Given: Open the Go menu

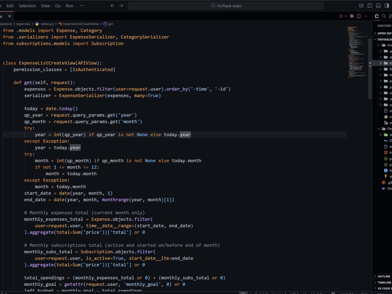Looking at the screenshot, I should coord(58,5).
